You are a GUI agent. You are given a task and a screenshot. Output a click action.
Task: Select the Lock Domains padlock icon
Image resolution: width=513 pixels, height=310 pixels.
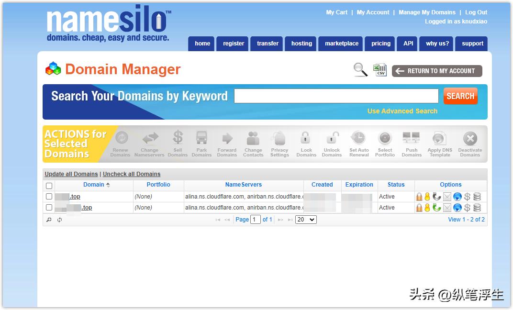(306, 138)
